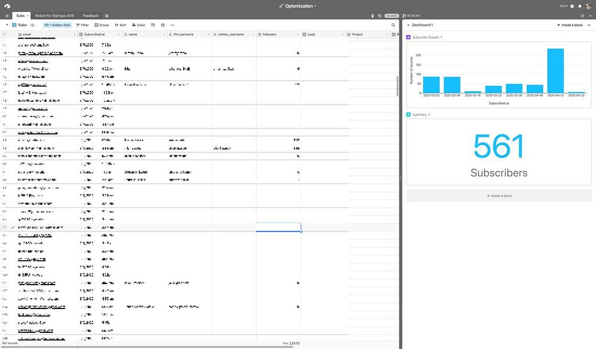The width and height of the screenshot is (596, 349).
Task: Open the base trash icon
Action: (x=372, y=15)
